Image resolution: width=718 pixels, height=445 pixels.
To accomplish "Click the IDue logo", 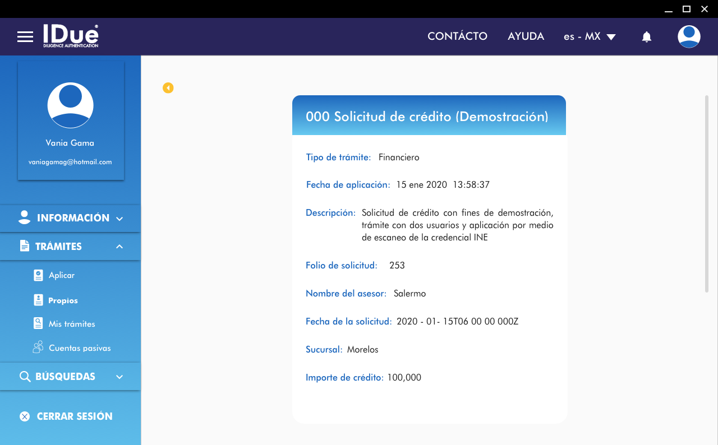I will pyautogui.click(x=71, y=36).
